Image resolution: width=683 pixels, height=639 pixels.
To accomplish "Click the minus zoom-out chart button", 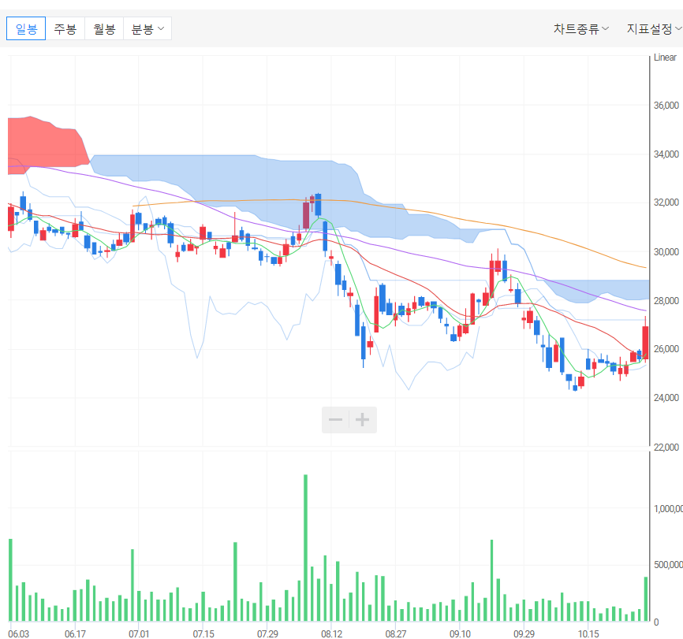I will click(x=335, y=420).
